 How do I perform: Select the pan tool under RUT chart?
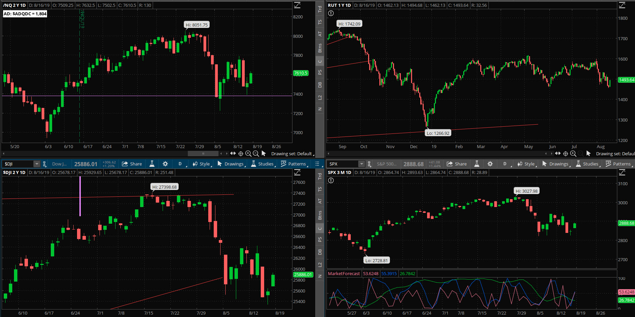pos(558,154)
